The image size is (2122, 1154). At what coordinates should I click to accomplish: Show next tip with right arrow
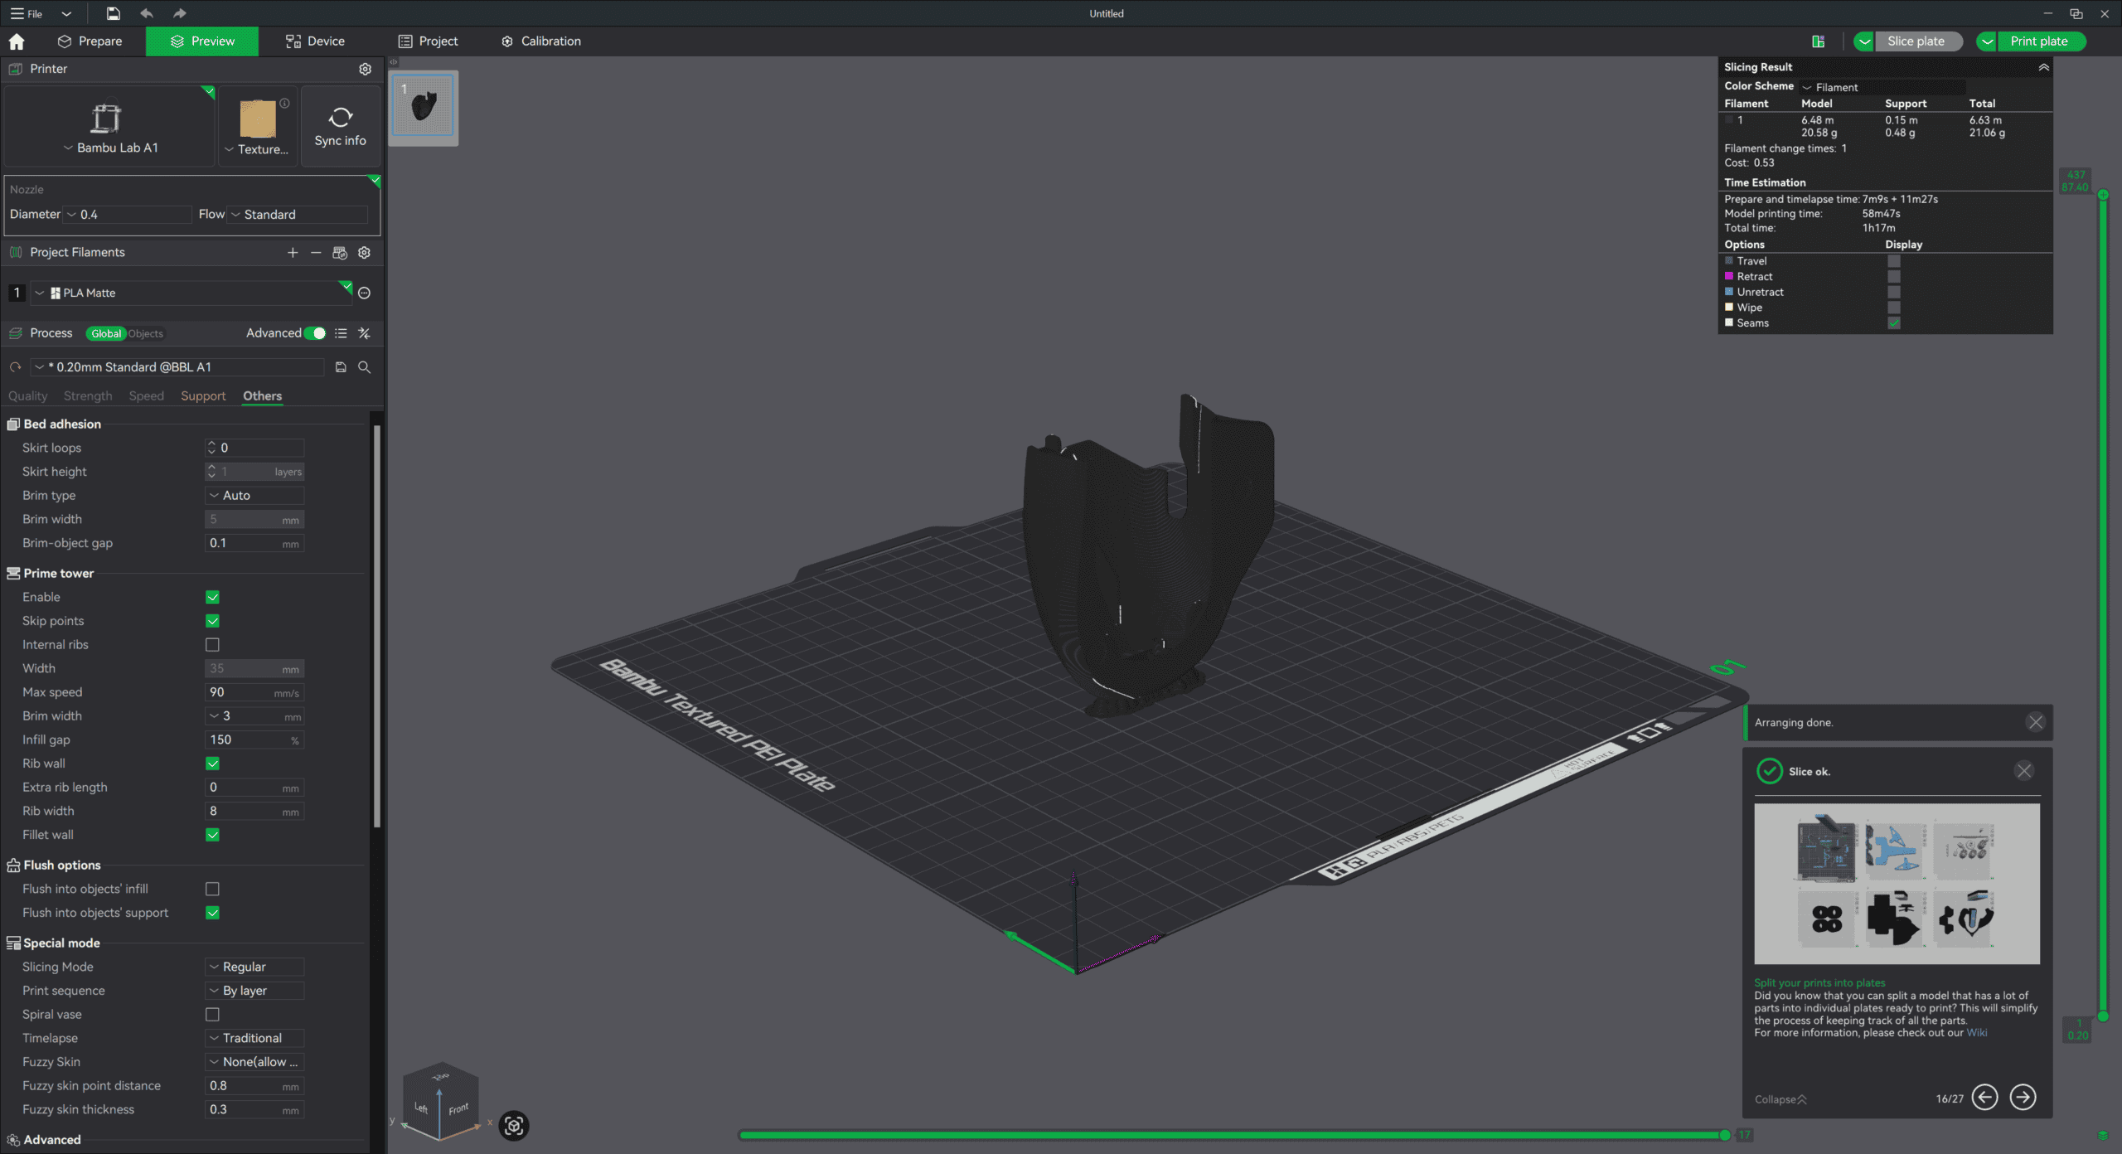point(2023,1098)
